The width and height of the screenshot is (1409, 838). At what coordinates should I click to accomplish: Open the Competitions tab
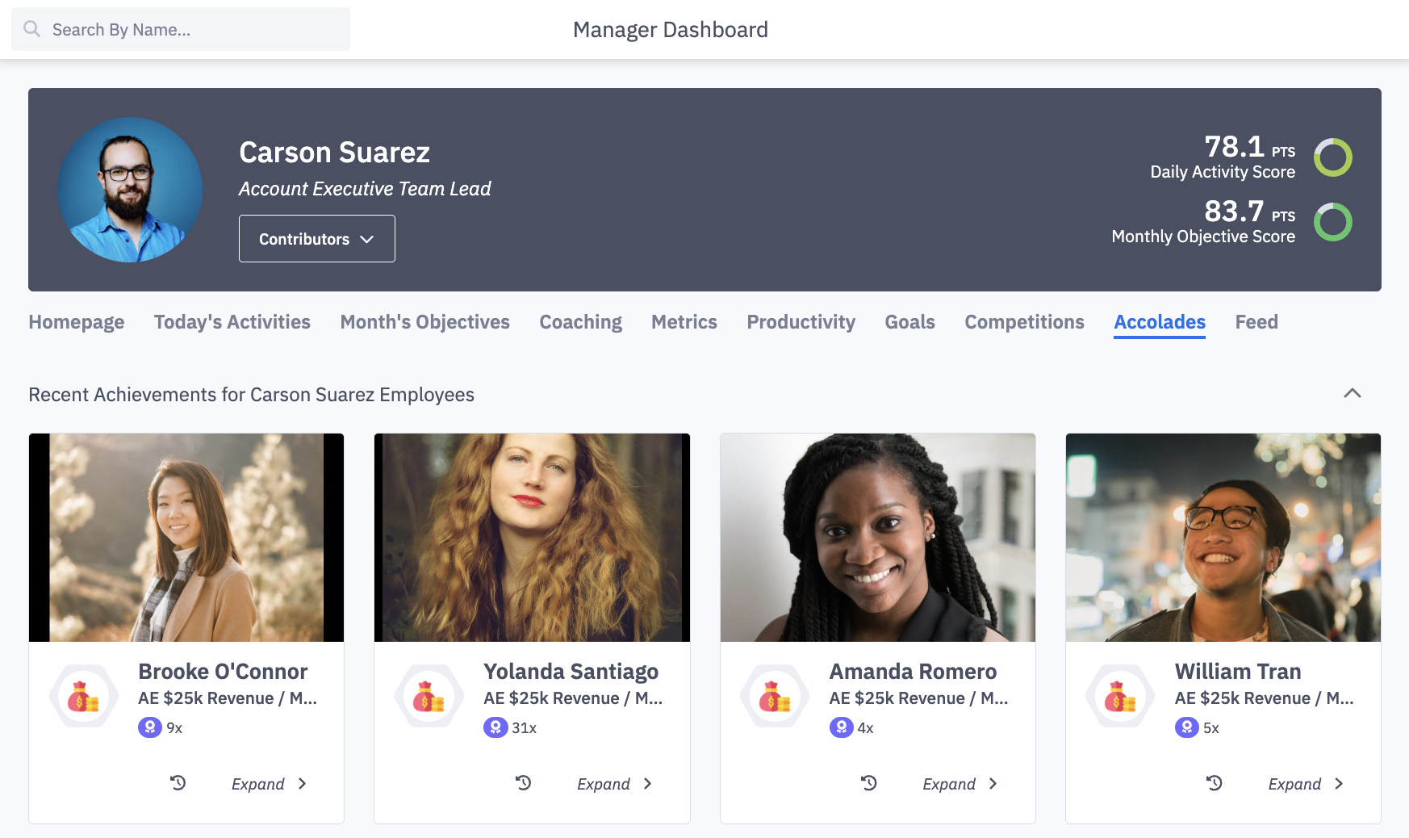click(1024, 322)
